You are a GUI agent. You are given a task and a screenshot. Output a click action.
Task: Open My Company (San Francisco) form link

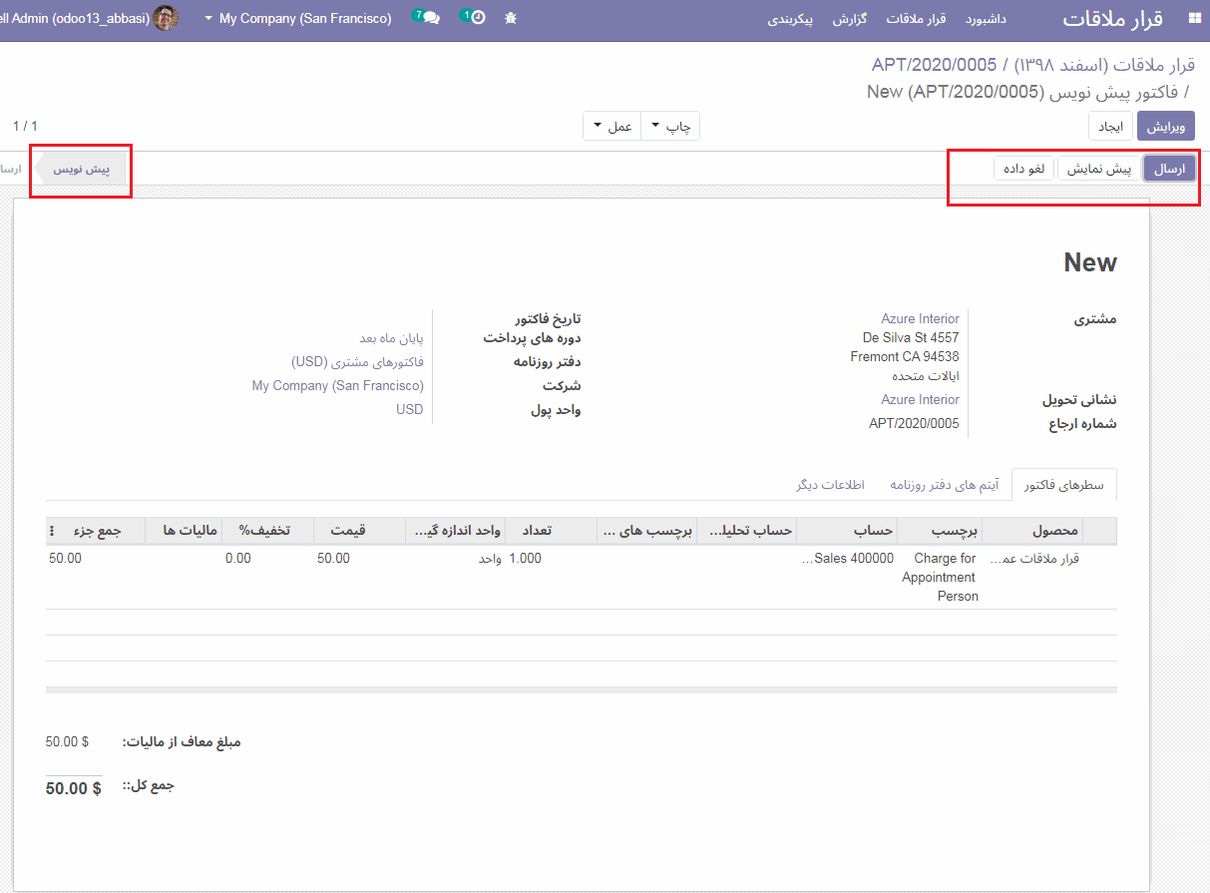click(x=337, y=386)
